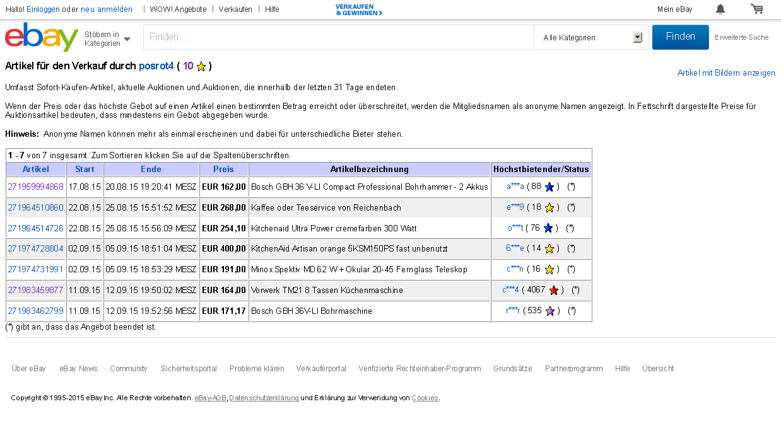Click purple star beside bidder r***r

coord(550,311)
